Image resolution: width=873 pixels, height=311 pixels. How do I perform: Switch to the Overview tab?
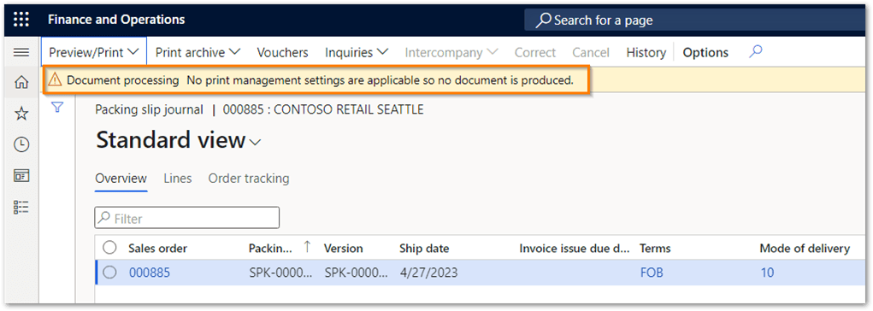[121, 179]
